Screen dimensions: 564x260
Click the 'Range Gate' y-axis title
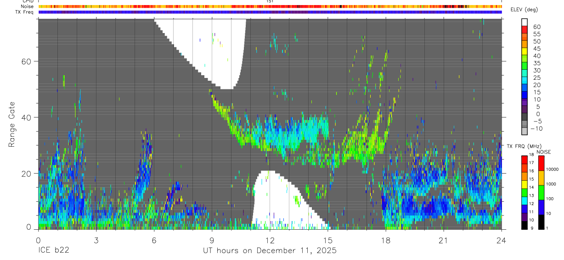click(x=12, y=125)
